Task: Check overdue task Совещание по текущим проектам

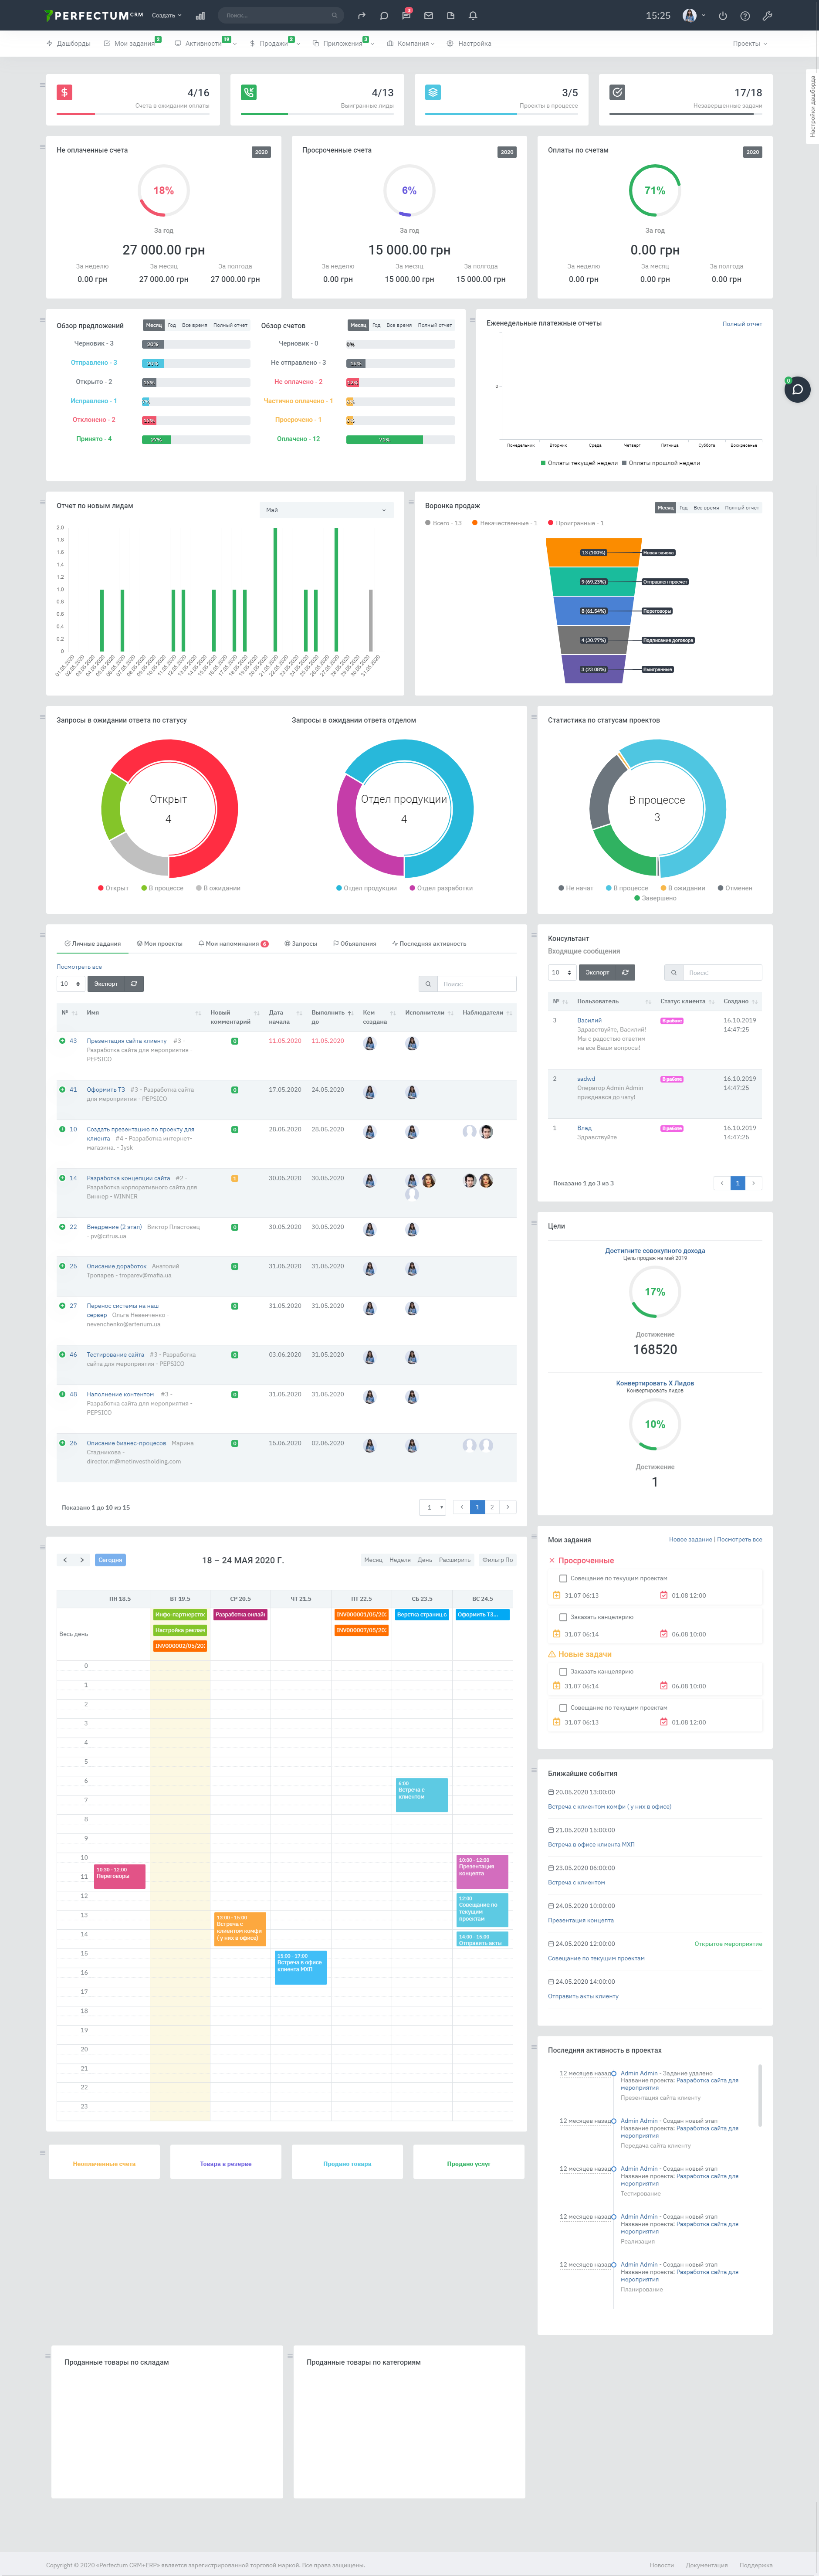Action: 563,1578
